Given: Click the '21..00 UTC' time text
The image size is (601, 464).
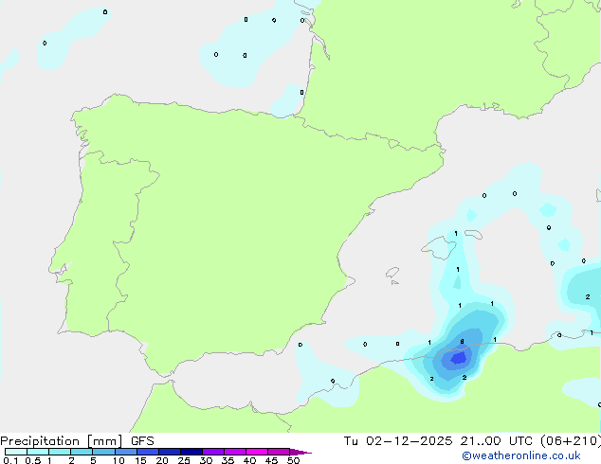Looking at the screenshot, I should [497, 441].
